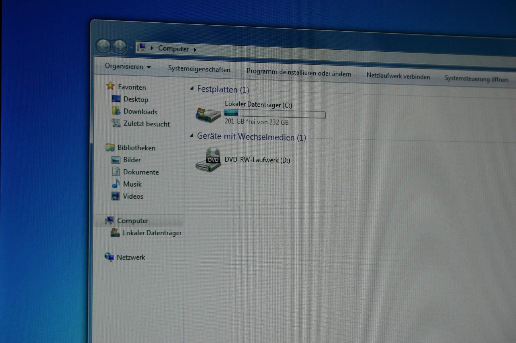The image size is (516, 343).
Task: Click the Dokumente library icon
Action: coord(116,172)
